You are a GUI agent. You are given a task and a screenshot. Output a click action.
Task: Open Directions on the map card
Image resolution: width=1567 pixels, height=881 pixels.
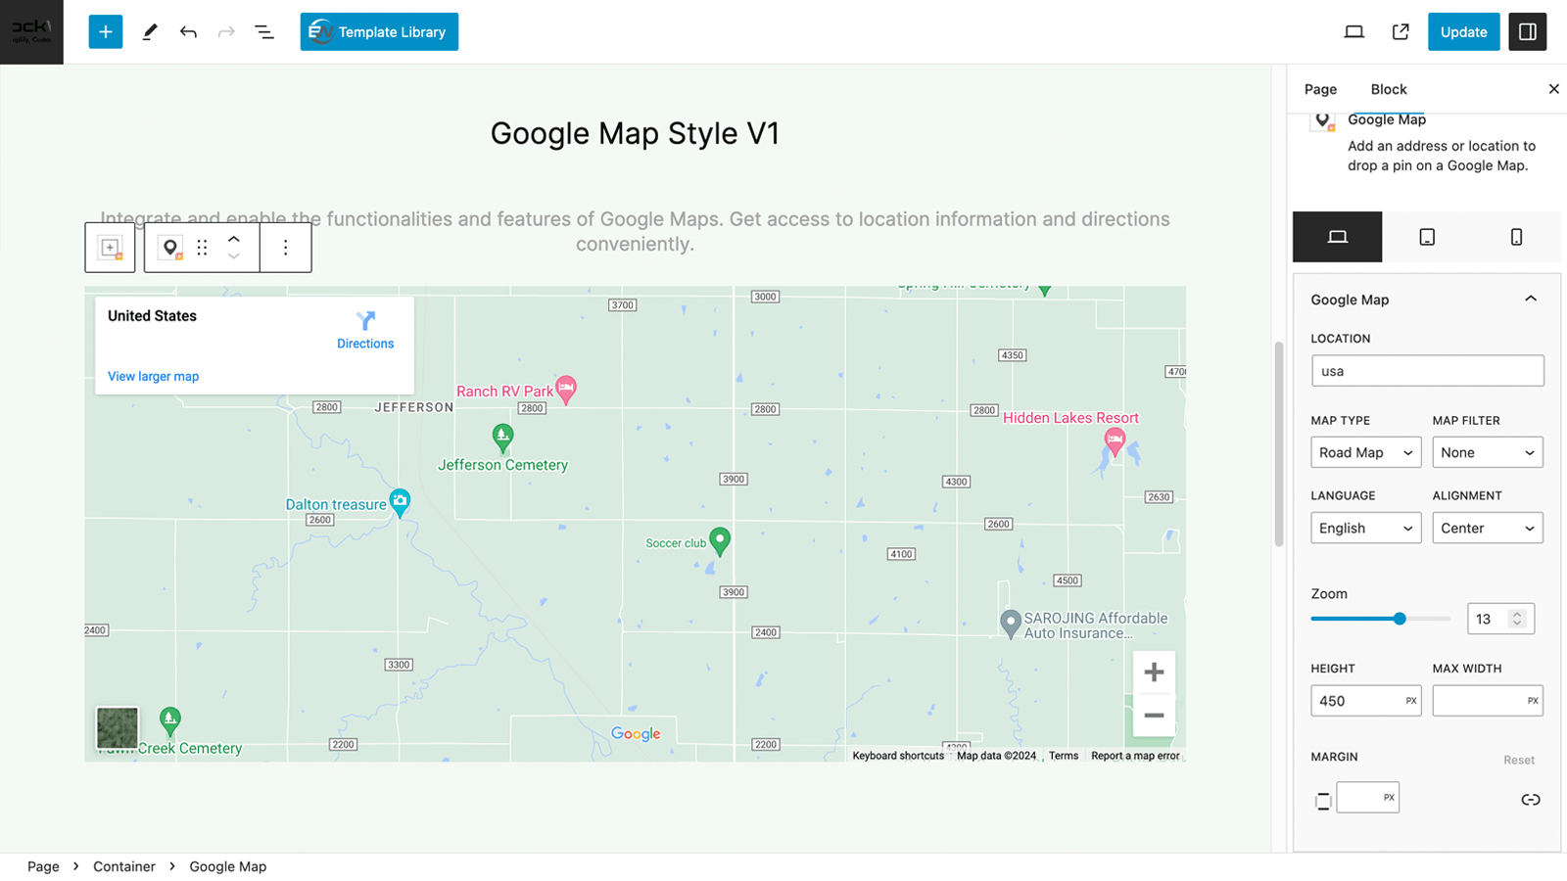(365, 330)
